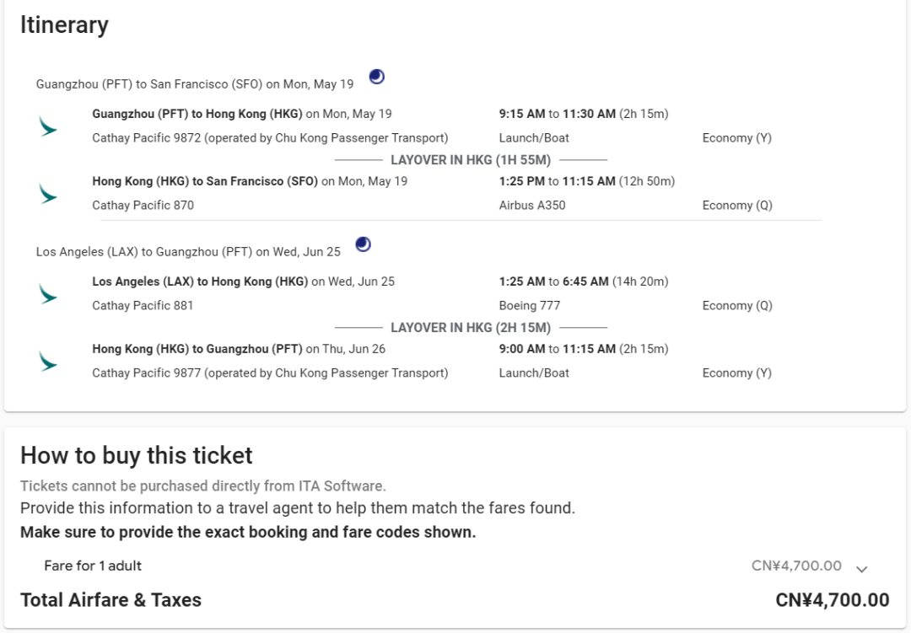Select the Itinerary heading
Screen dimensions: 911x633
pyautogui.click(x=64, y=25)
